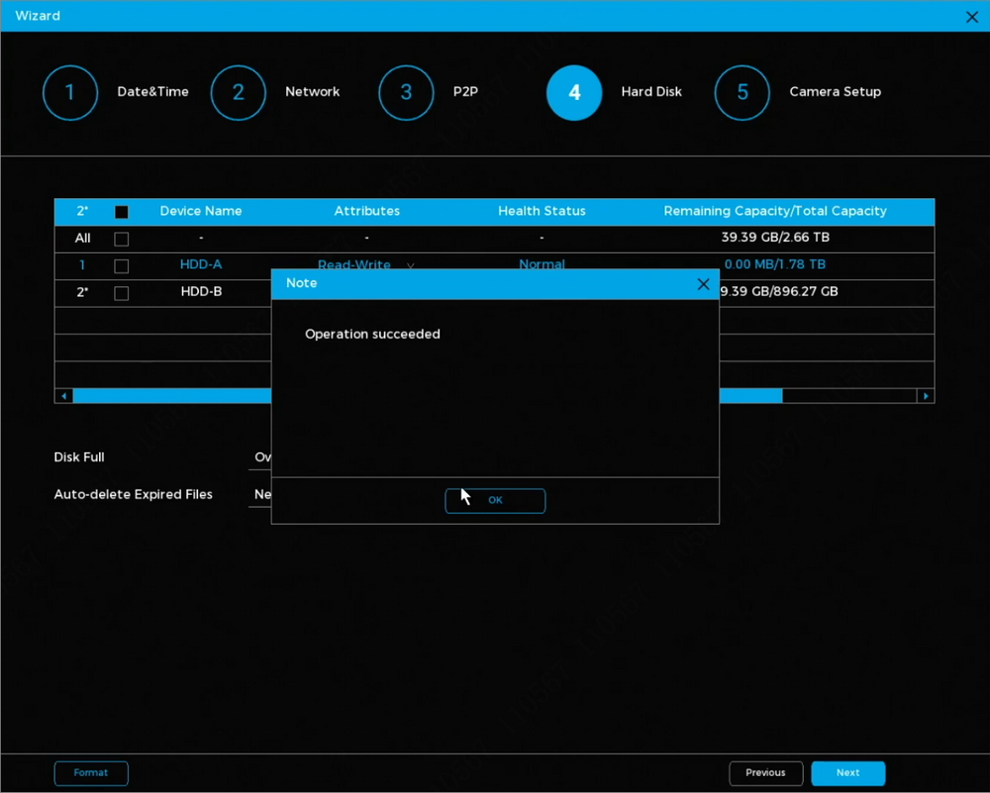
Task: Click the step 5 Camera Setup circle icon
Action: point(742,93)
